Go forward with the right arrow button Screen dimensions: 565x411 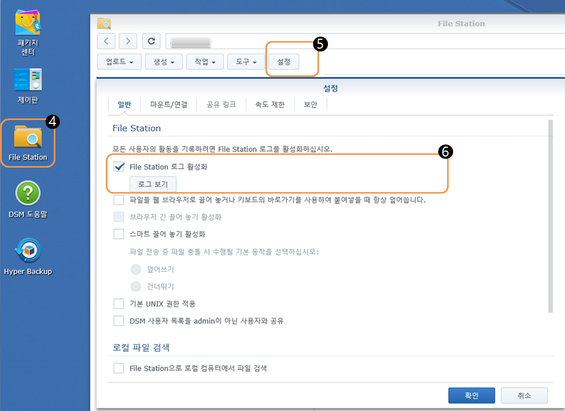(128, 41)
